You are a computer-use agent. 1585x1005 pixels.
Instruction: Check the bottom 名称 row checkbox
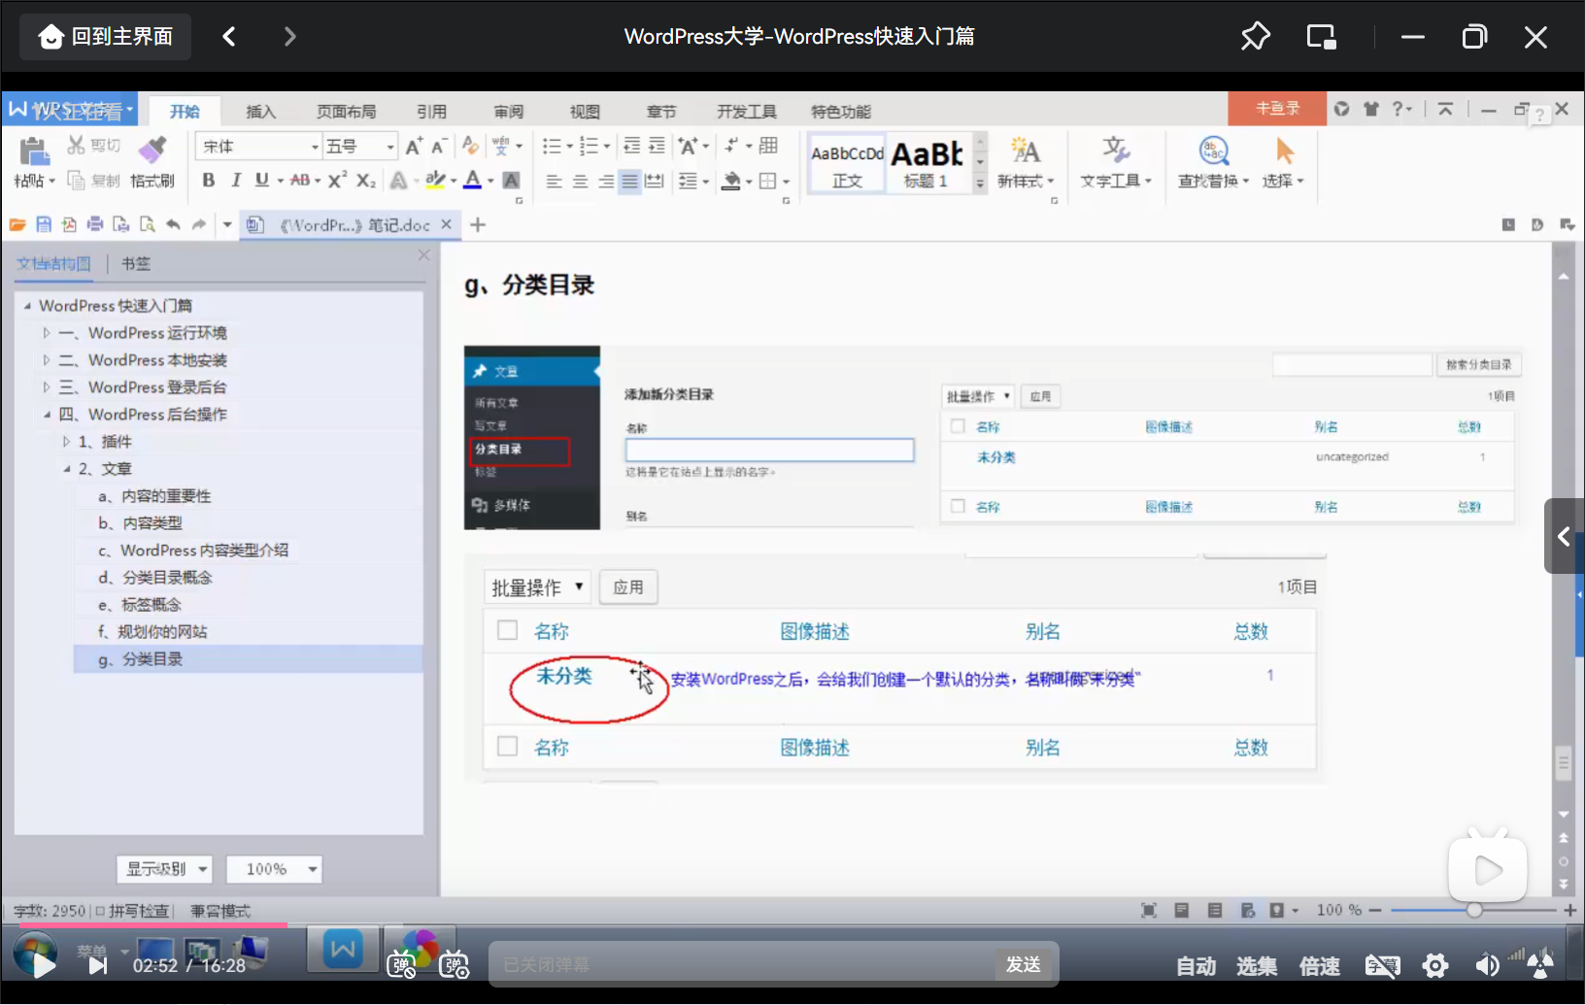pyautogui.click(x=507, y=746)
